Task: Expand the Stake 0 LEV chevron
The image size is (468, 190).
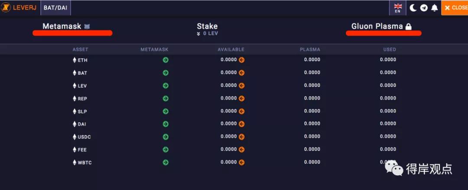Action: [x=198, y=34]
